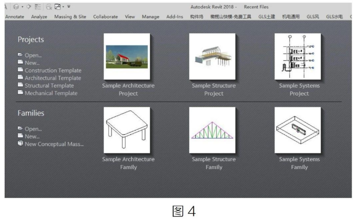
Task: Open the Manage ribbon tab
Action: pyautogui.click(x=151, y=17)
